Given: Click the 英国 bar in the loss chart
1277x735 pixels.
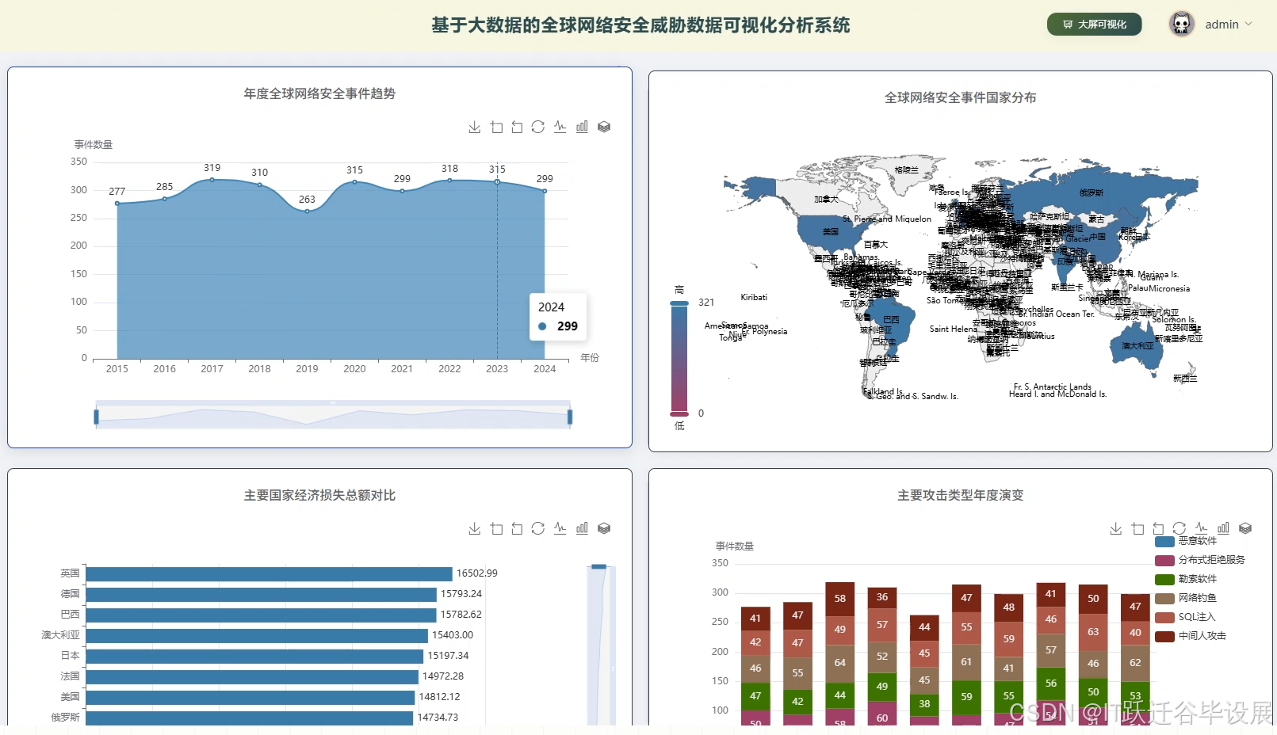Looking at the screenshot, I should (x=270, y=573).
